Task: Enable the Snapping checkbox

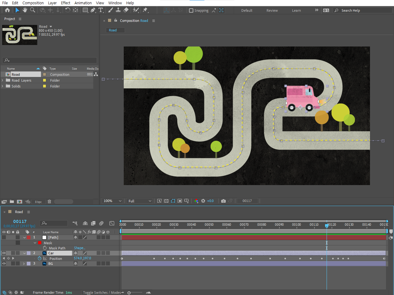Action: click(x=191, y=10)
